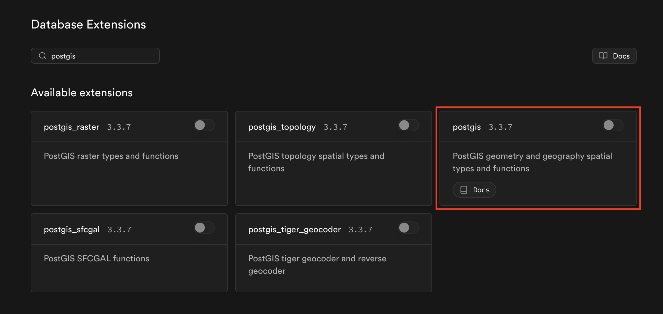Open the Docs button at top right

(x=614, y=56)
